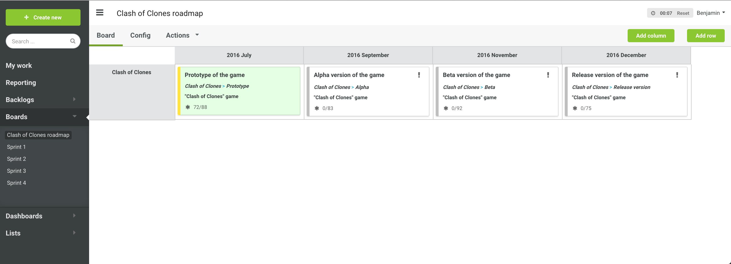Viewport: 731px width, 264px height.
Task: Click the 0/83 points value
Action: point(328,108)
